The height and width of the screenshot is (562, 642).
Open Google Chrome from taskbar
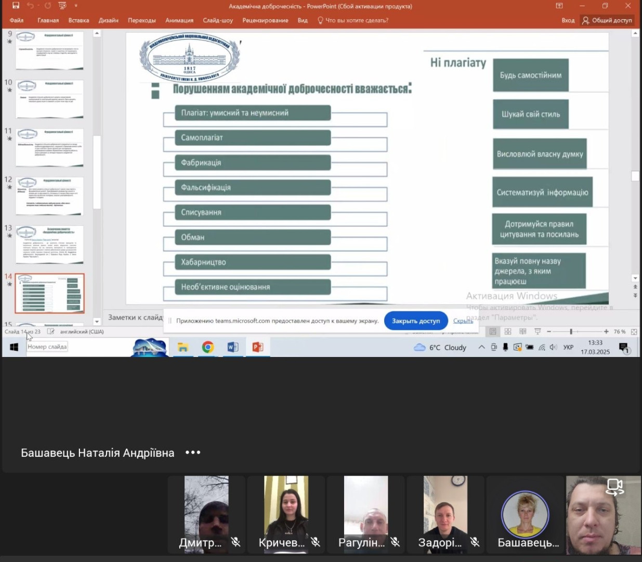click(208, 347)
